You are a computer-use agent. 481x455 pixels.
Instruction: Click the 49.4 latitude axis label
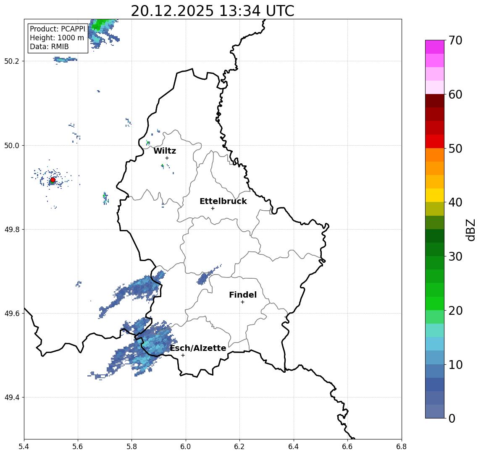pos(12,397)
